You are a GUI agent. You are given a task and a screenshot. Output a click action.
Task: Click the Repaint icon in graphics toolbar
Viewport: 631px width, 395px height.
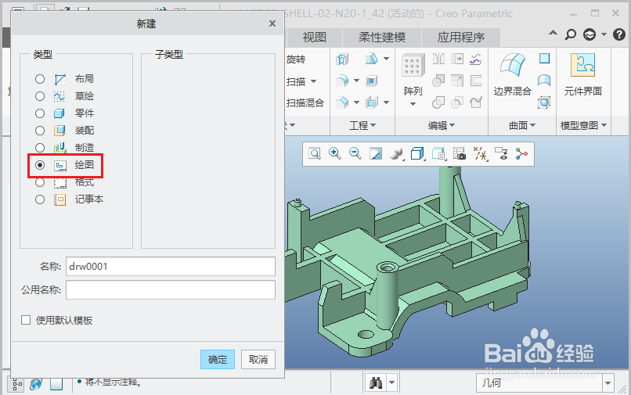pyautogui.click(x=376, y=153)
